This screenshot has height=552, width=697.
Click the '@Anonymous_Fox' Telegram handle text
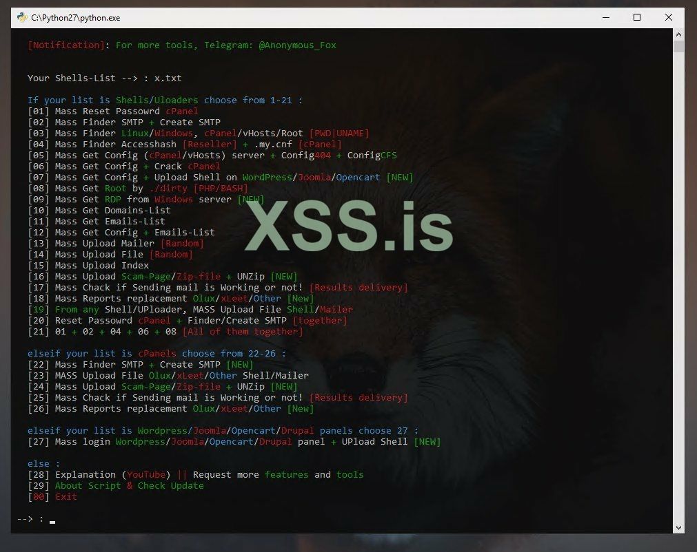(297, 45)
